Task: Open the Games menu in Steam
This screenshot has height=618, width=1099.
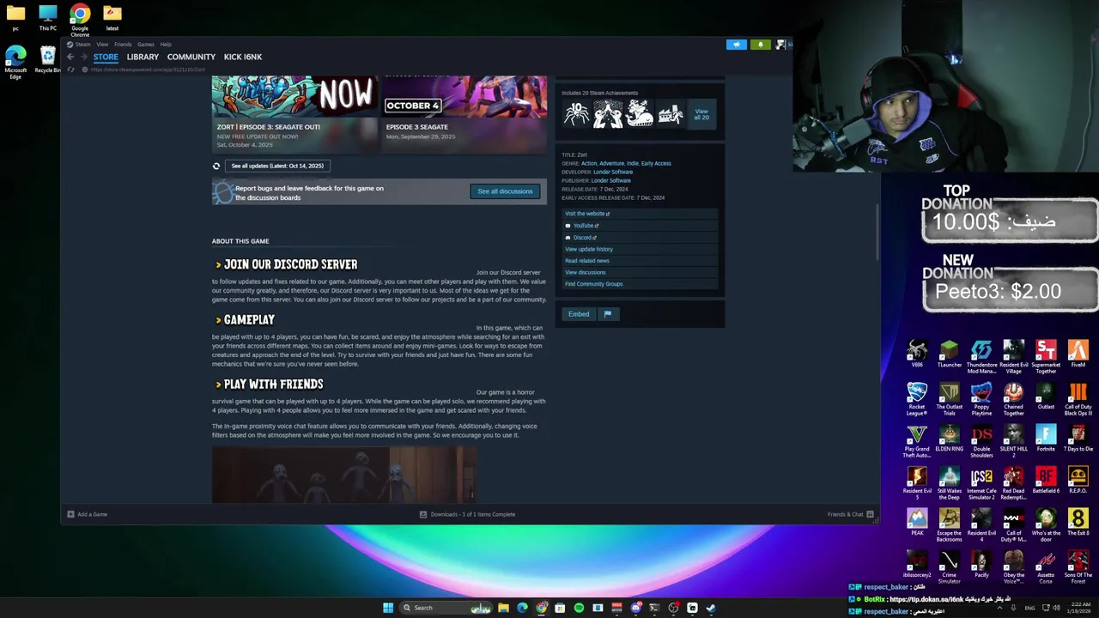Action: (x=145, y=45)
